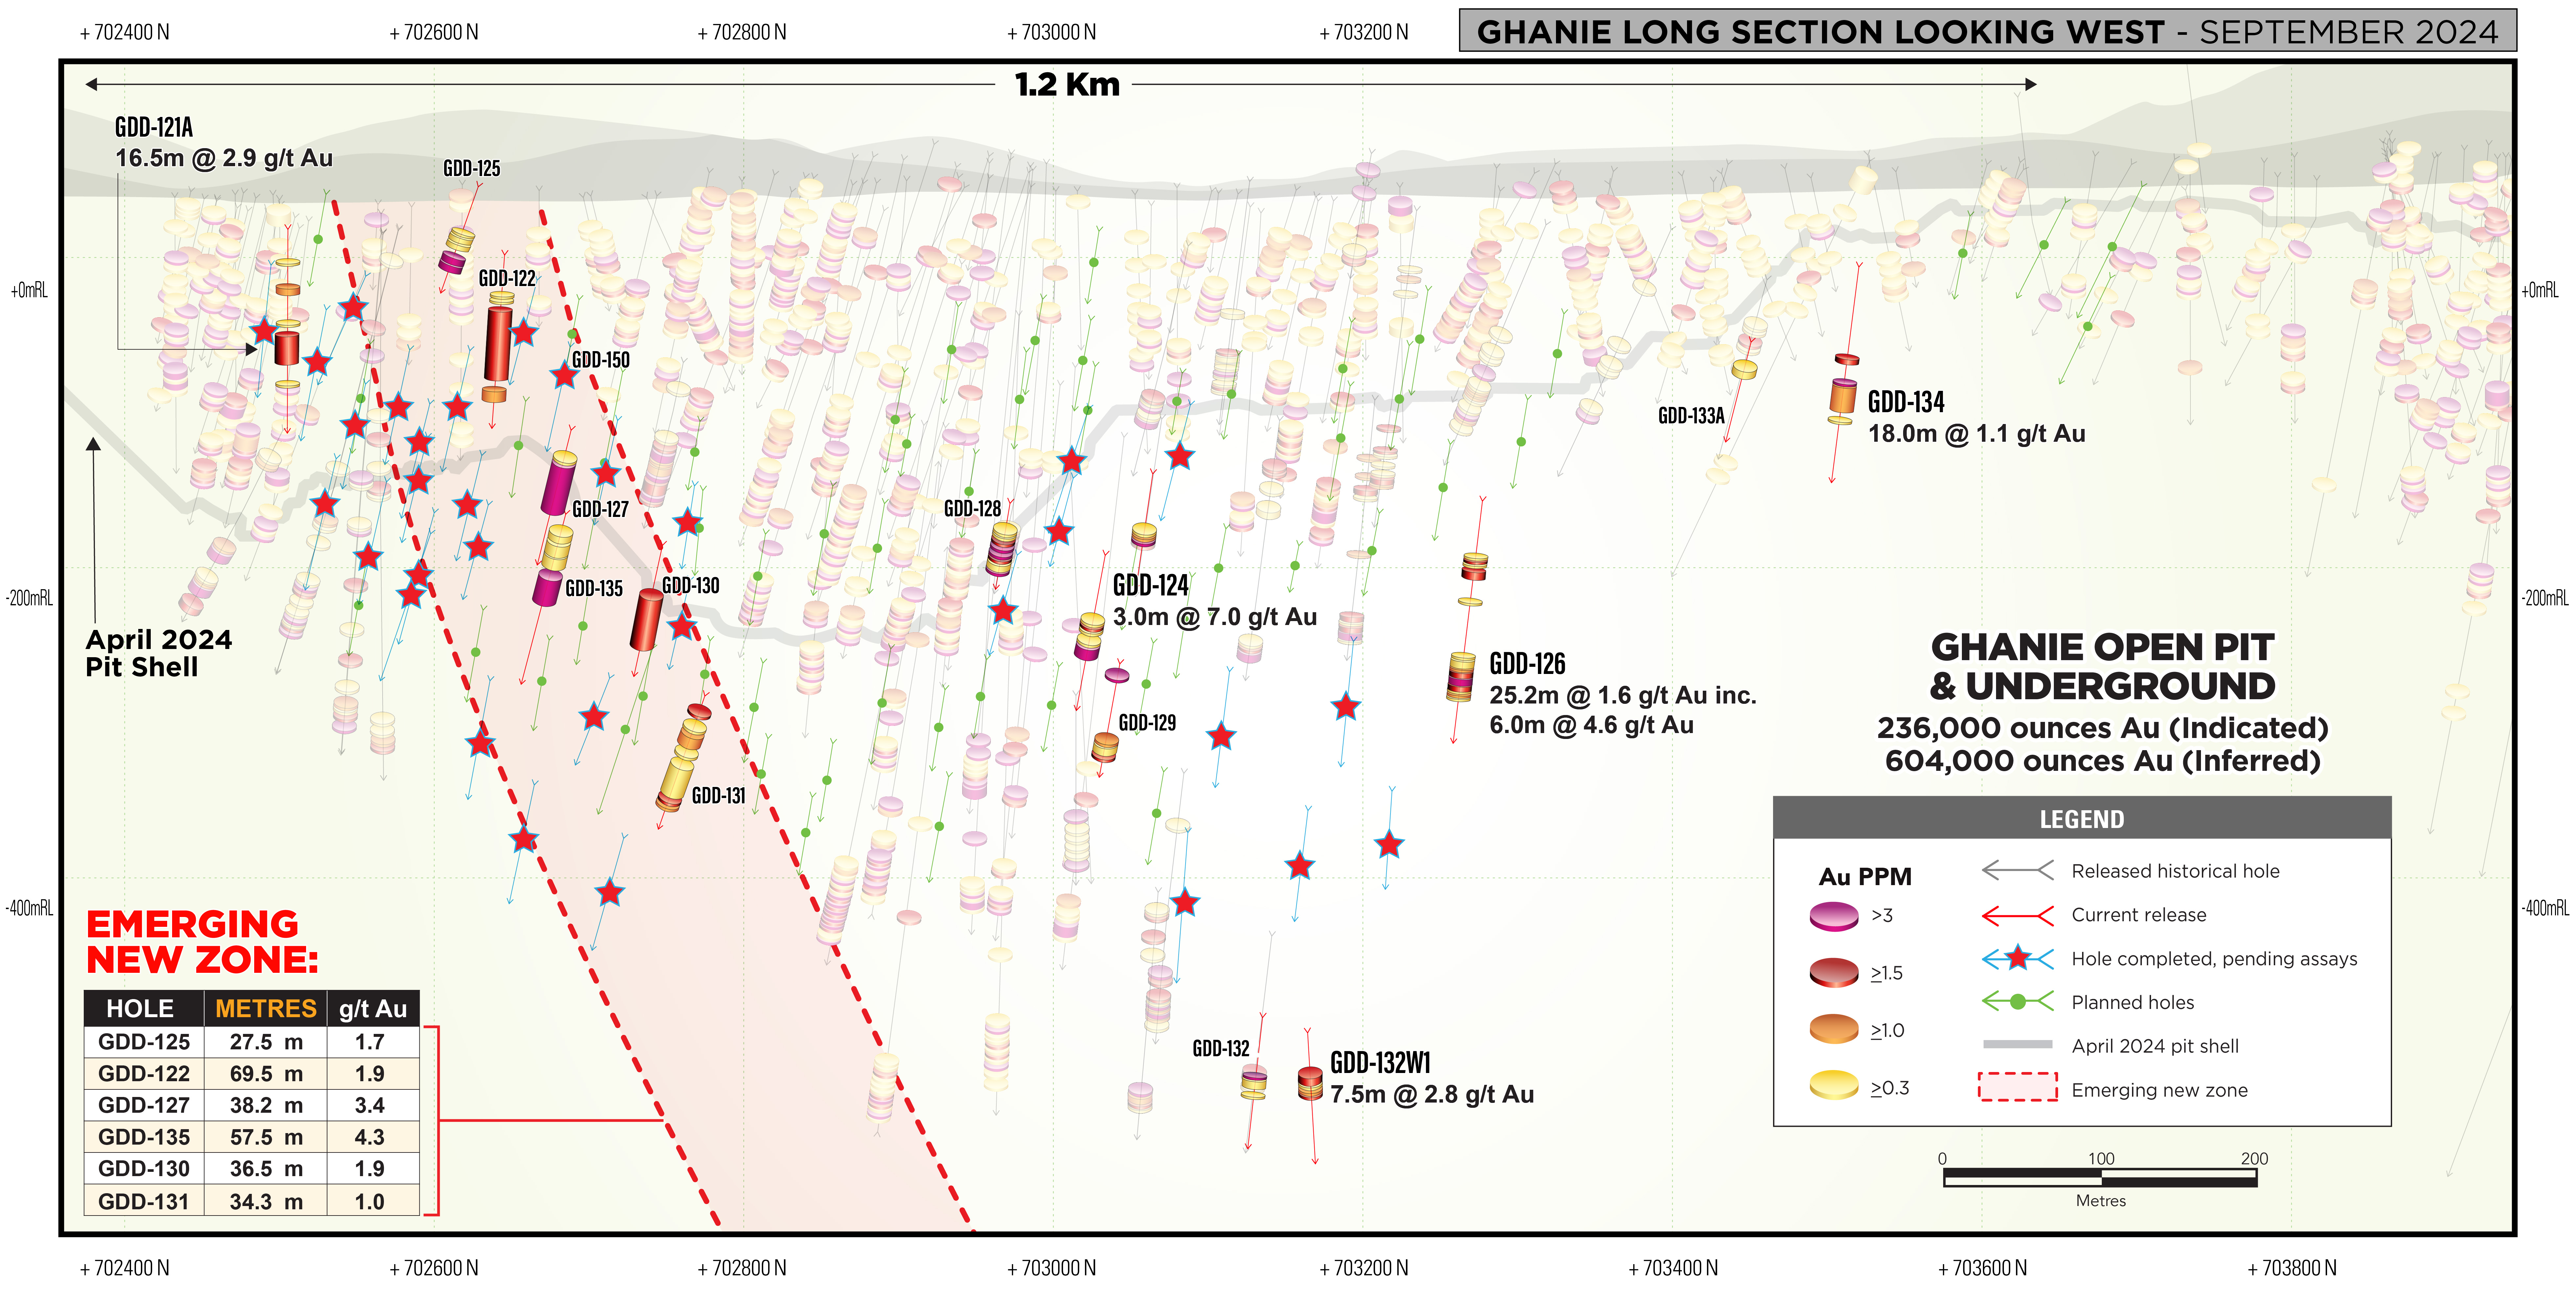Click the g/t Au table header cell
2576x1296 pixels.
[x=373, y=1009]
